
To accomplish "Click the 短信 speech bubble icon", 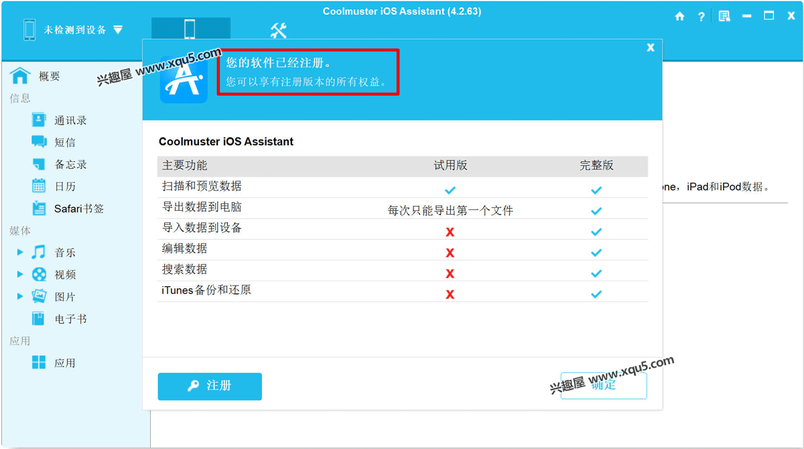I will coord(39,141).
